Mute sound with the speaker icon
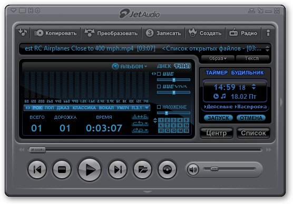The width and height of the screenshot is (293, 204). pos(193,169)
